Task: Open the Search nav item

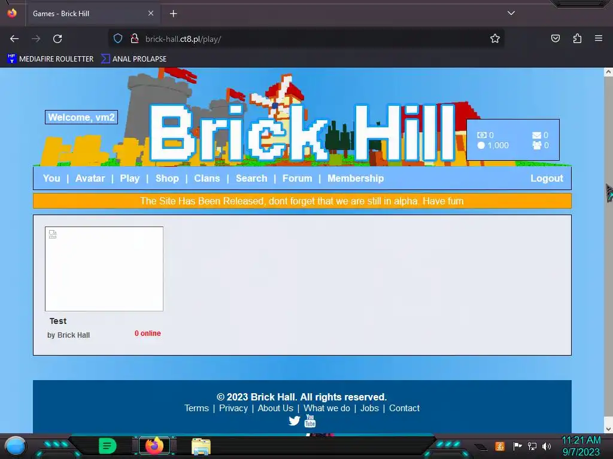Action: (x=251, y=178)
